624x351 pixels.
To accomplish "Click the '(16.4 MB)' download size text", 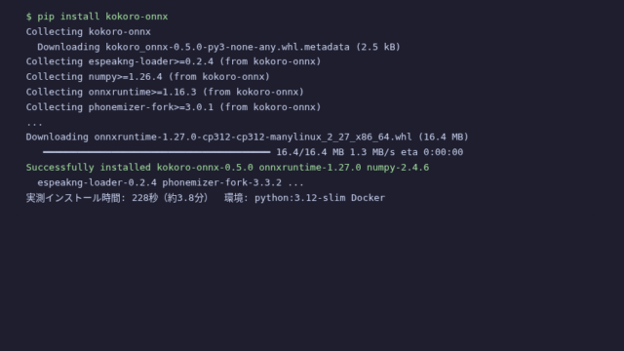I will (444, 136).
